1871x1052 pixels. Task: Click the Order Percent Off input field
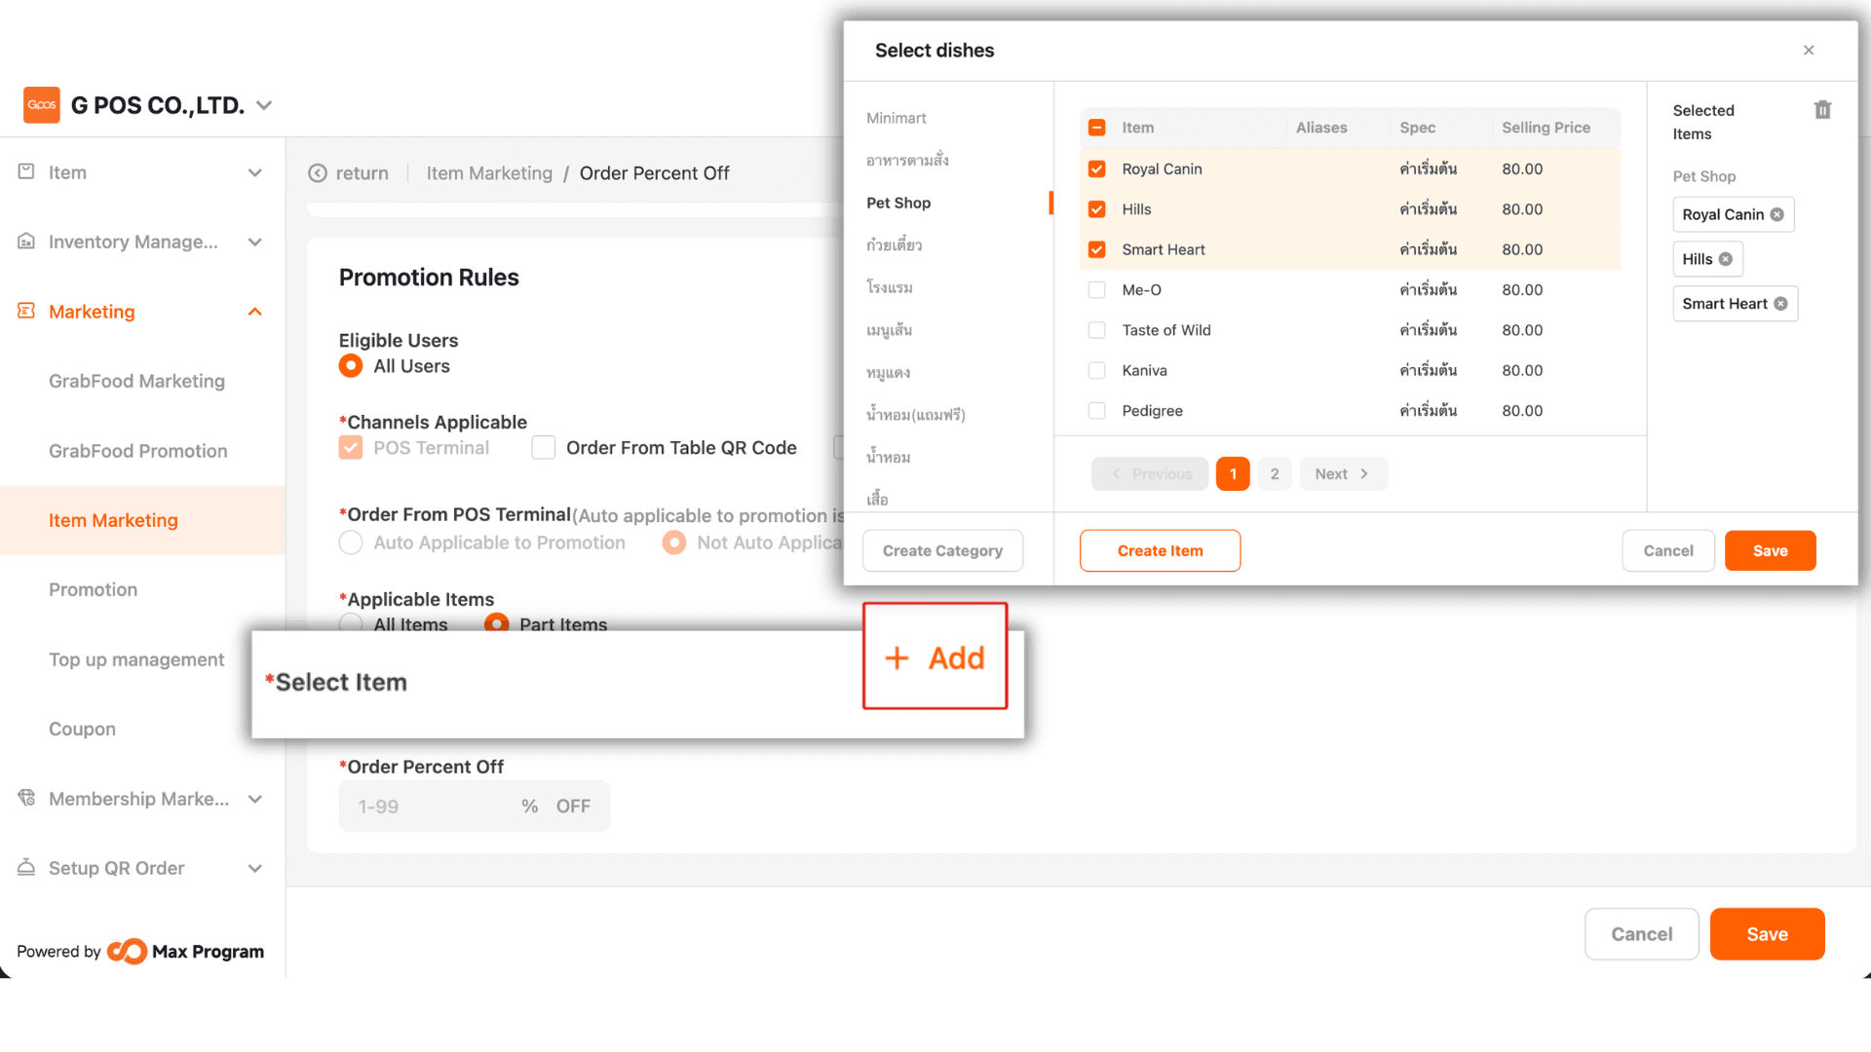pos(474,807)
